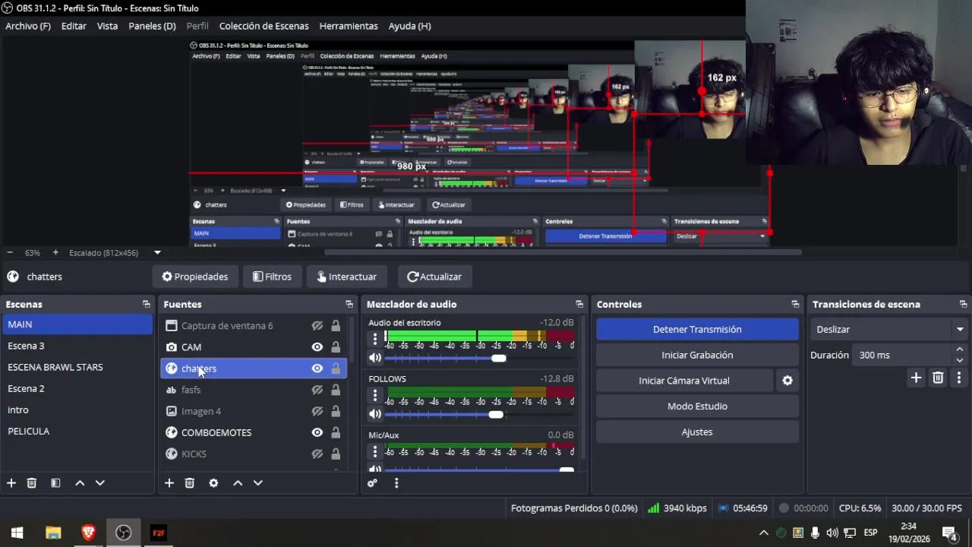Open Archivo (F) menu
The width and height of the screenshot is (972, 547).
[x=28, y=26]
